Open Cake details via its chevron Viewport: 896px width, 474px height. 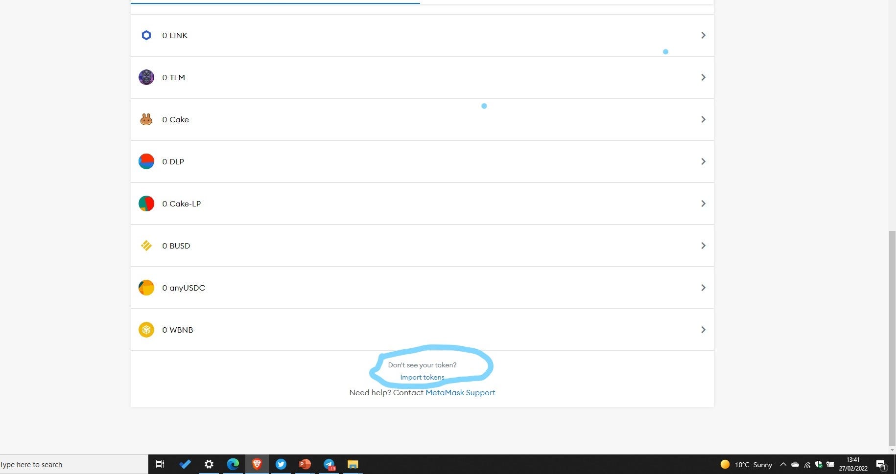[703, 119]
